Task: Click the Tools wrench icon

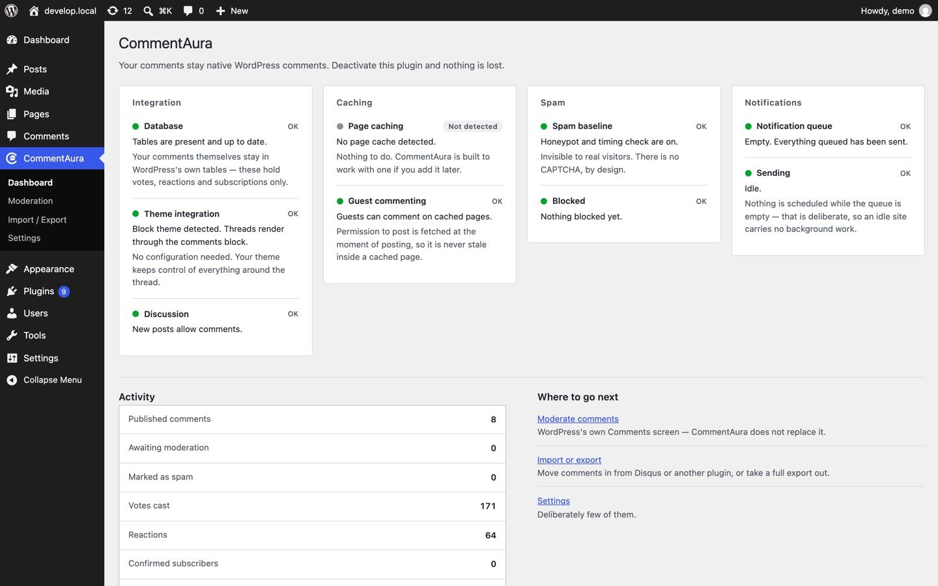Action: click(12, 335)
